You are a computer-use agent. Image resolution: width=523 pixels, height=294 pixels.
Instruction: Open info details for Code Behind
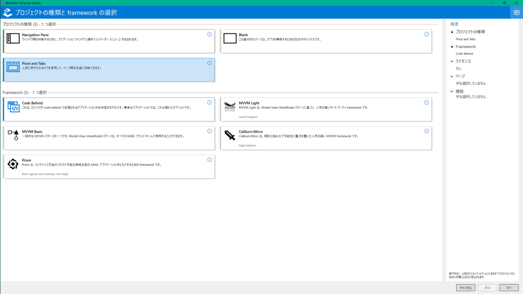(x=209, y=103)
